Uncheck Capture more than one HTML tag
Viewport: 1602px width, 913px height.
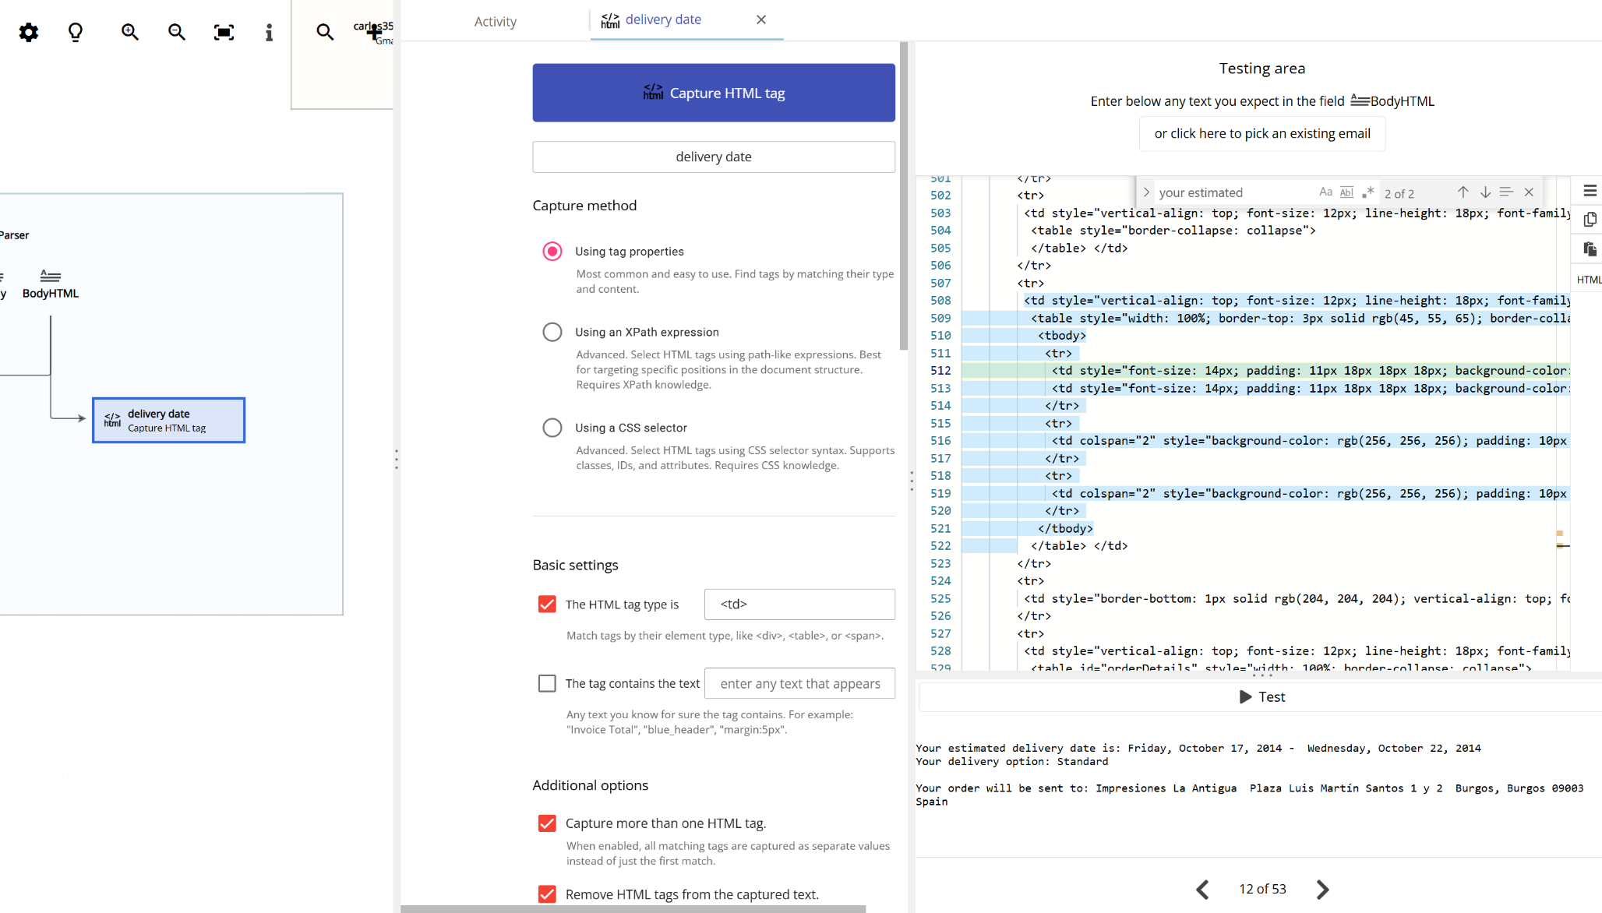547,823
